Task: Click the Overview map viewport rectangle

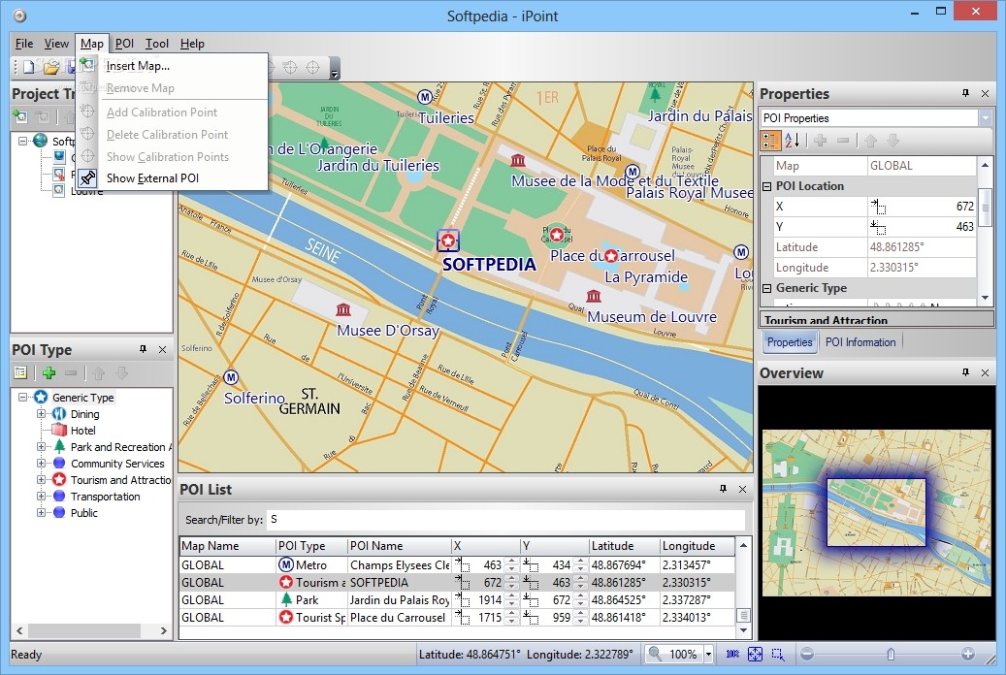Action: tap(876, 512)
